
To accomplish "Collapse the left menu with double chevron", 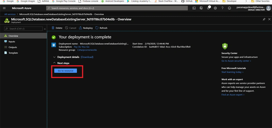I will pyautogui.click(x=45, y=29).
